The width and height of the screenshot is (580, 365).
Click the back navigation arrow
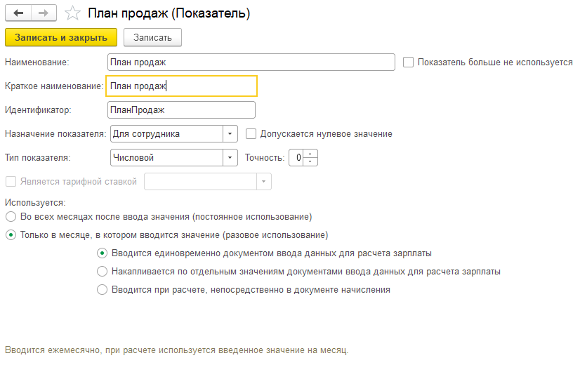18,13
